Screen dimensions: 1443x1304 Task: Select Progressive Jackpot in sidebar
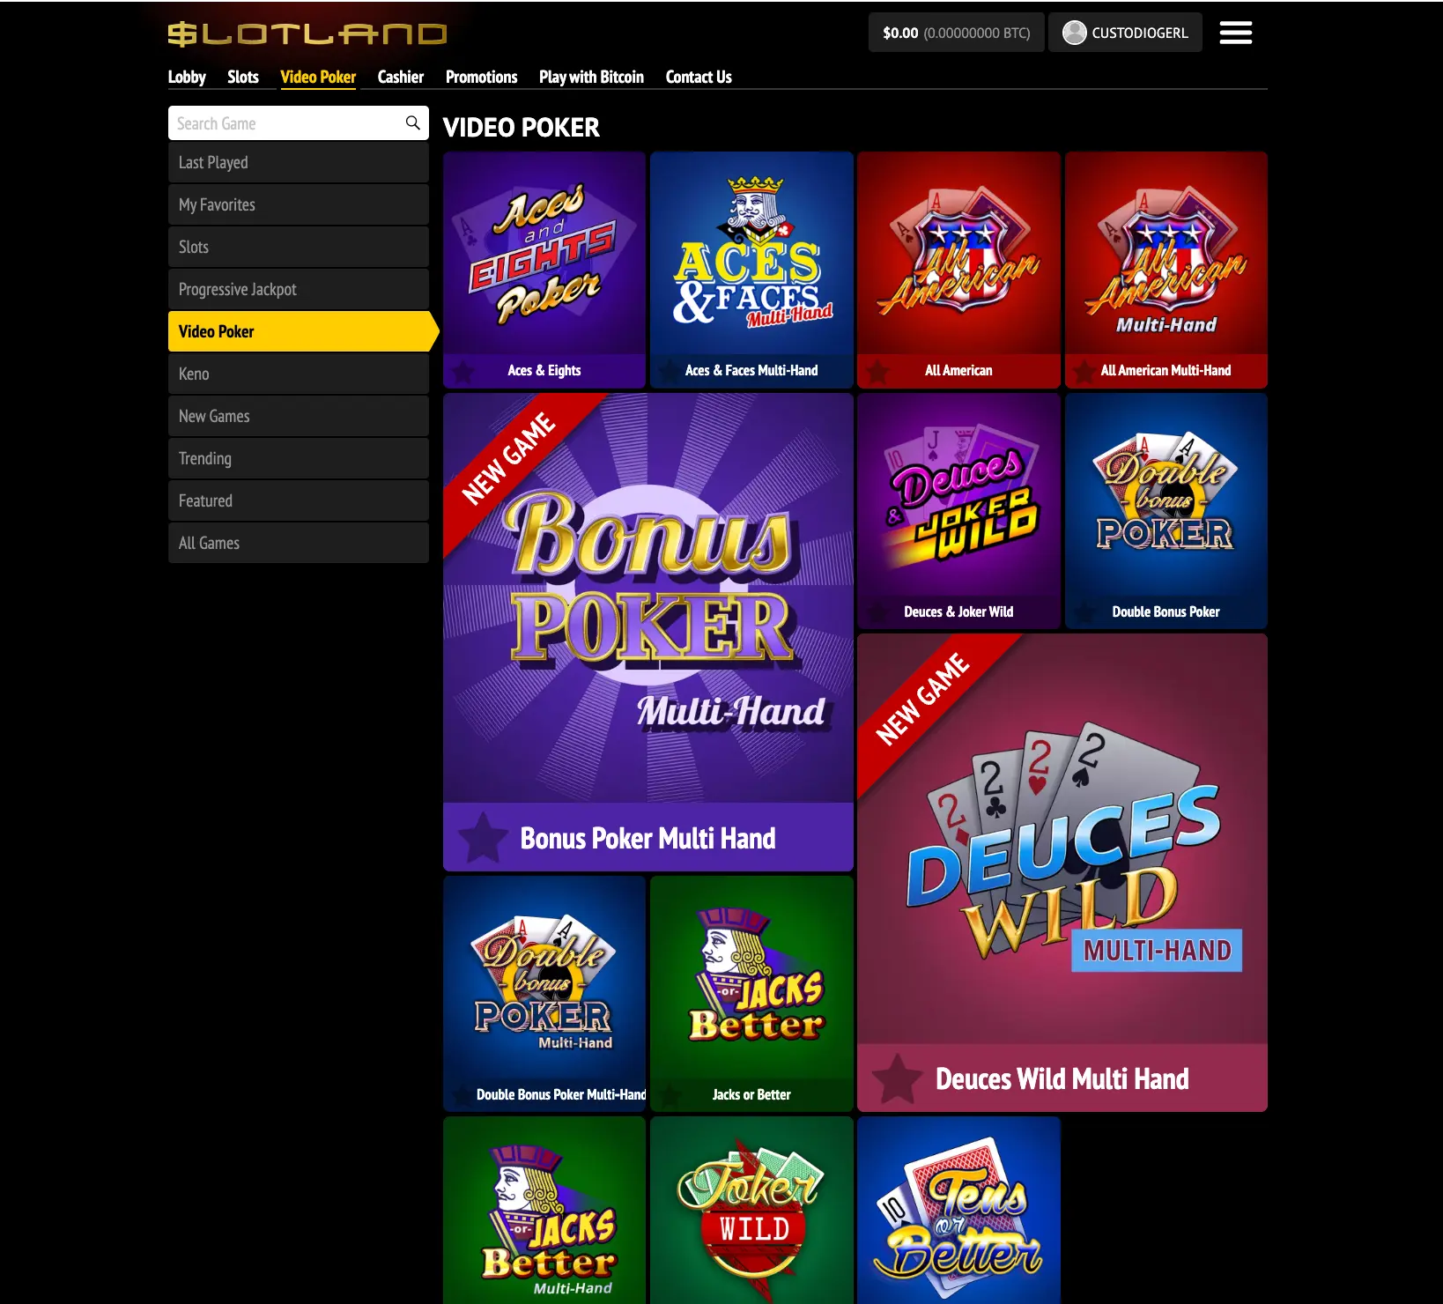[x=299, y=289]
